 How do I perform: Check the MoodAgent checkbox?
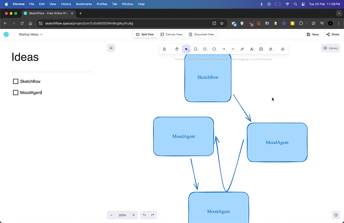(x=16, y=93)
